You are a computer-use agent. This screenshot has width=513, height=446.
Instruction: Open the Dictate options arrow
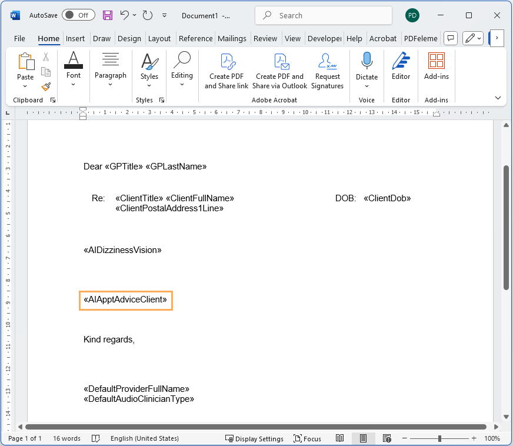coord(367,86)
